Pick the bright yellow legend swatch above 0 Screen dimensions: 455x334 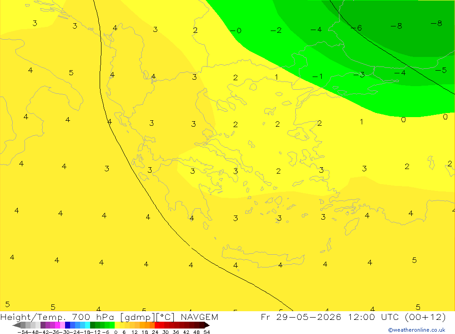point(117,325)
